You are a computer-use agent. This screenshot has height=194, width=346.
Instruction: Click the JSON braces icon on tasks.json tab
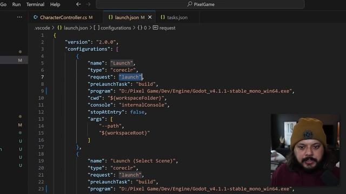point(163,17)
